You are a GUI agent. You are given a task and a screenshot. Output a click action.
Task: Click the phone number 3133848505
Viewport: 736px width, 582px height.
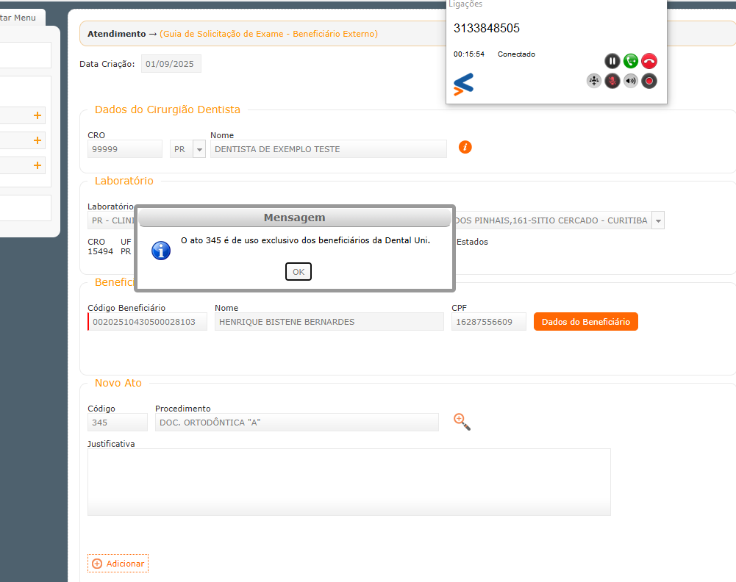(x=486, y=28)
